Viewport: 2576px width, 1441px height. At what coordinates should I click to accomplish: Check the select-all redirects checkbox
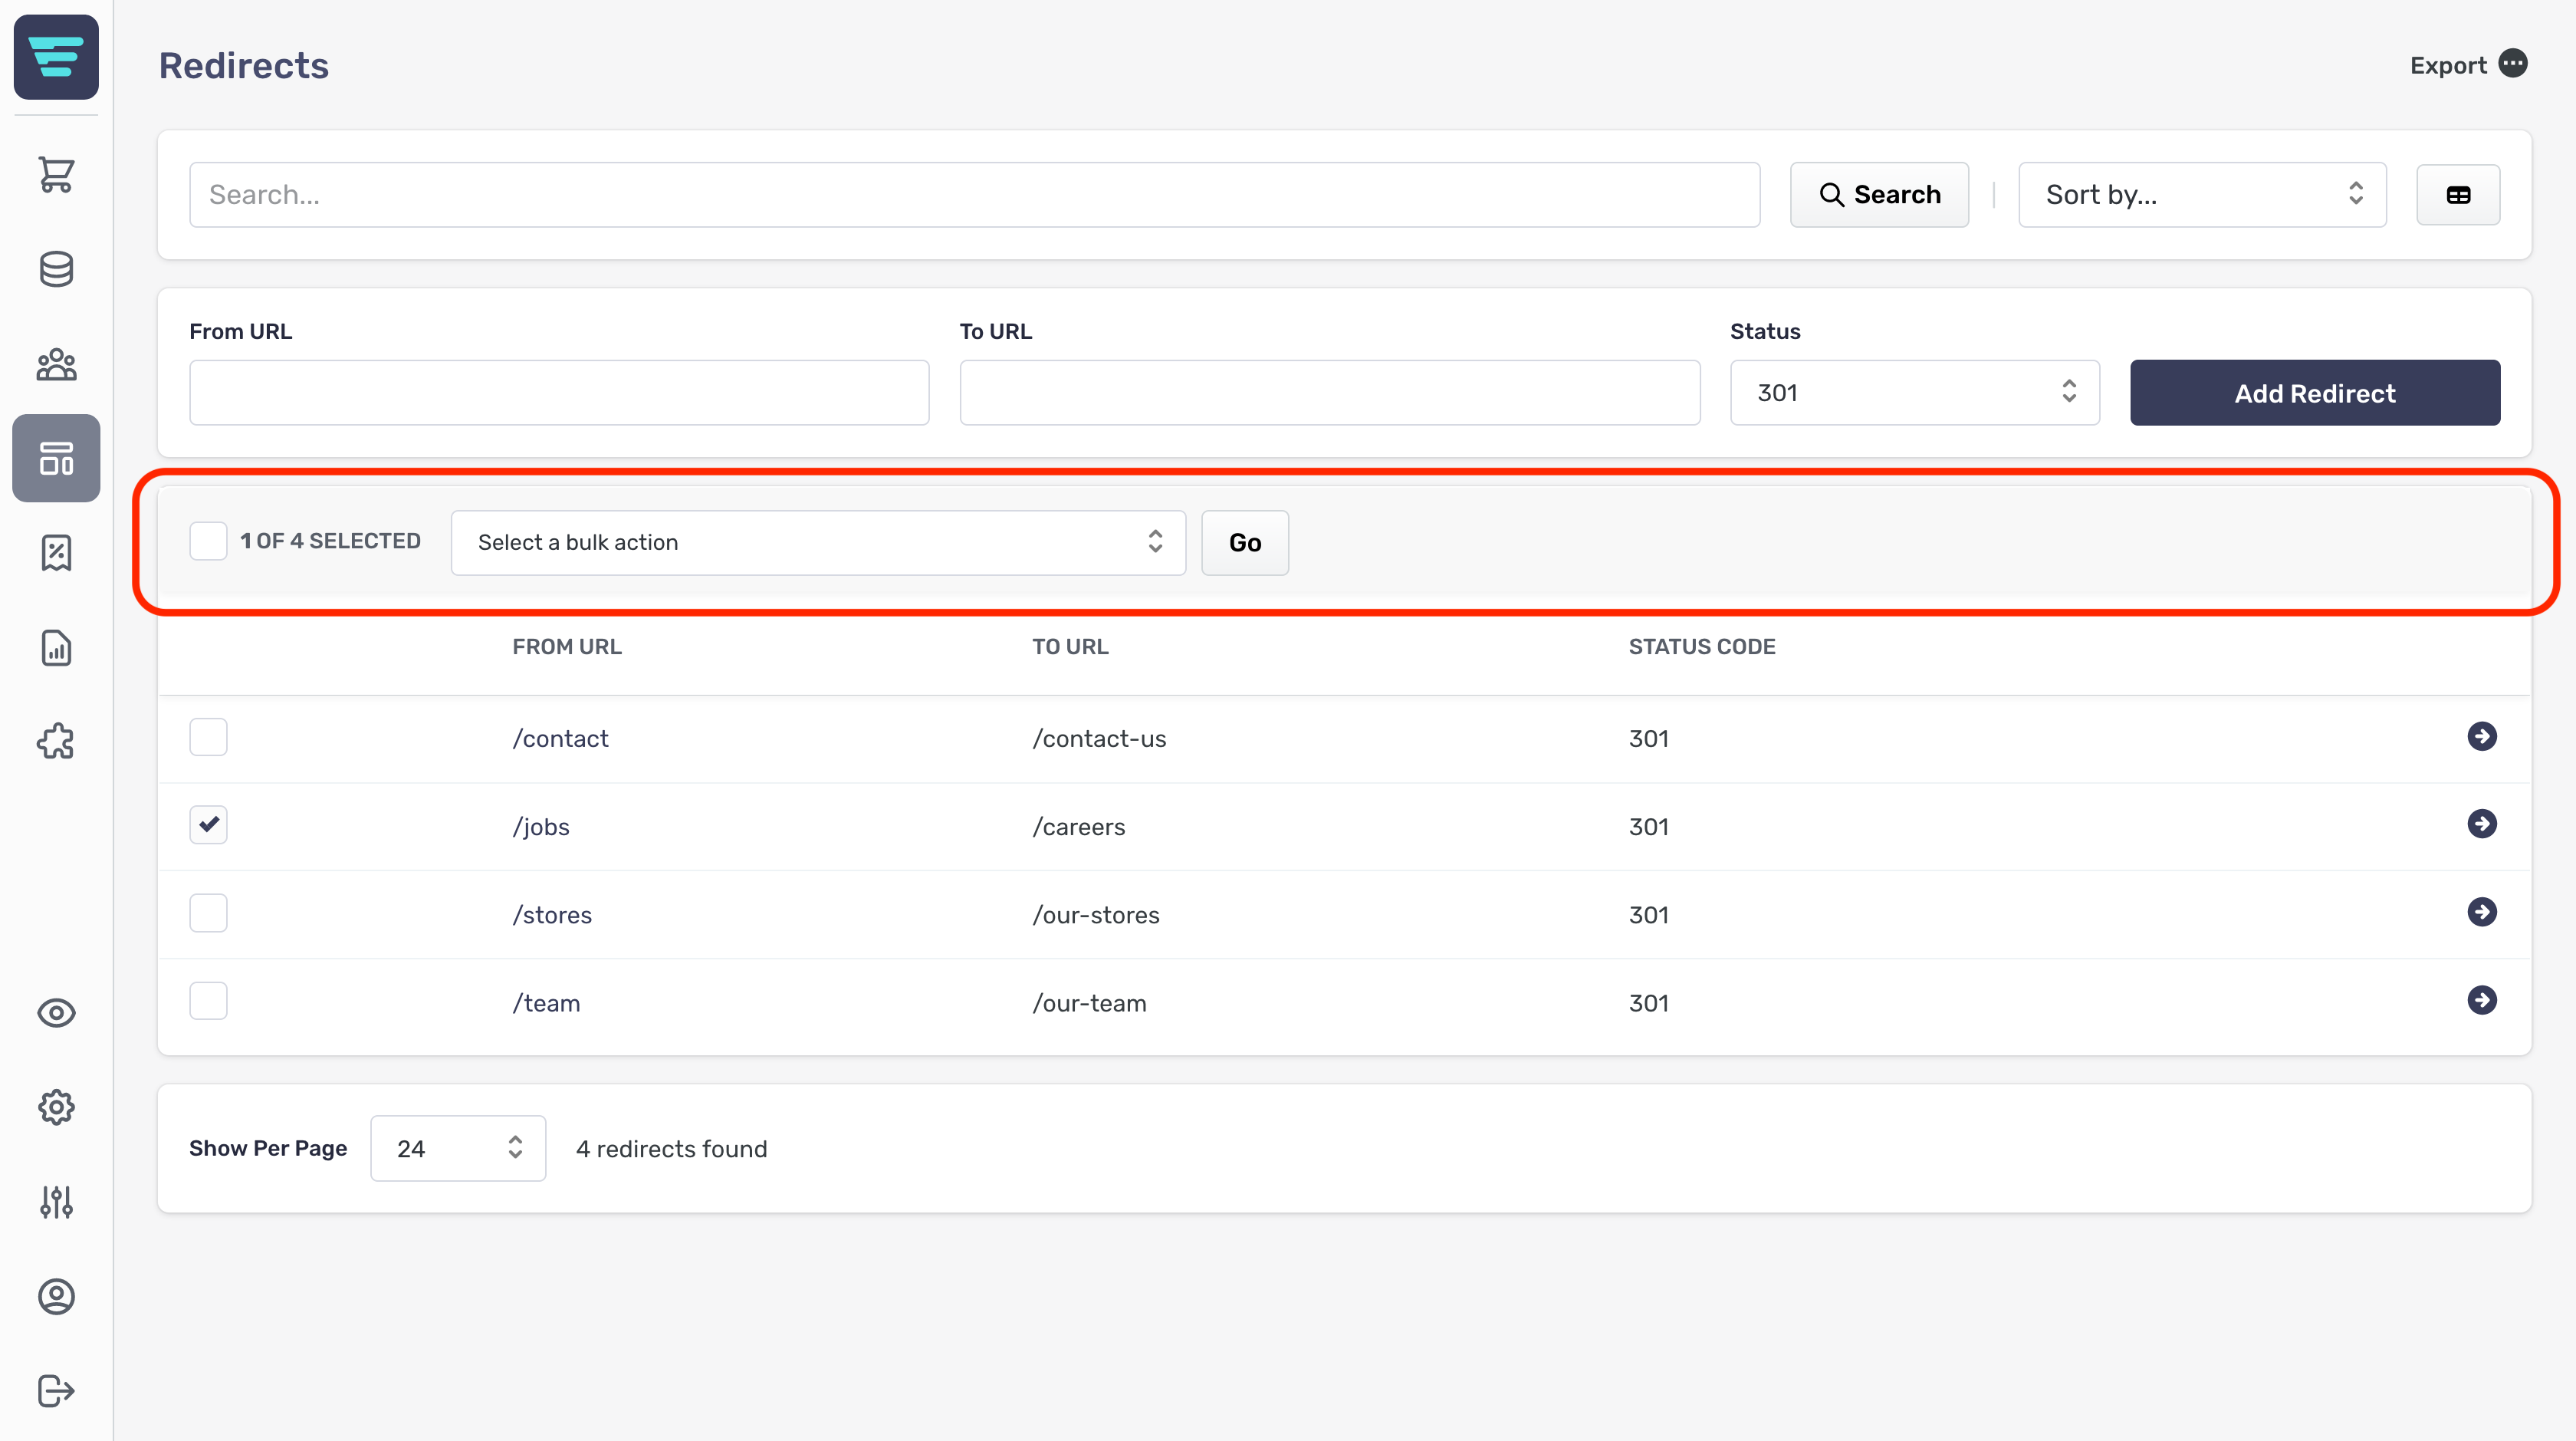(x=208, y=541)
